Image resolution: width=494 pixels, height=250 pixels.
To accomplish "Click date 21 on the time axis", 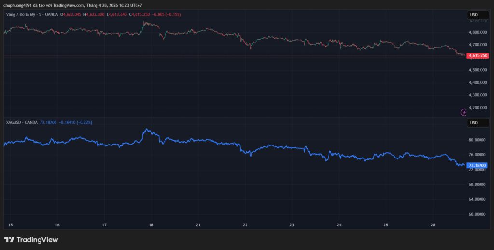I will click(198, 225).
